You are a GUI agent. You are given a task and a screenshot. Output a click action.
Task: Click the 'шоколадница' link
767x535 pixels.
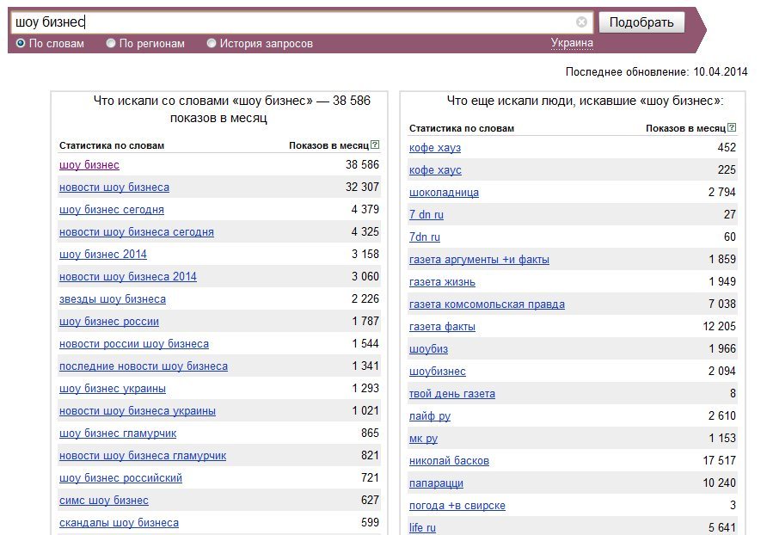coord(444,193)
